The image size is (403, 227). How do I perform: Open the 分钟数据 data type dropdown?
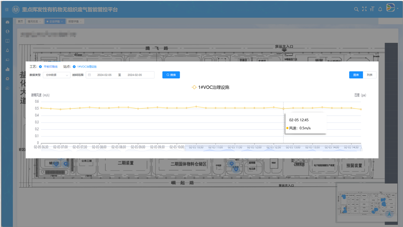click(x=58, y=75)
